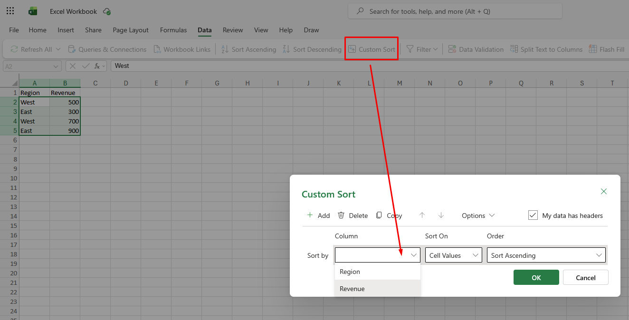This screenshot has width=629, height=320.
Task: Switch to the Insert tab
Action: (x=66, y=30)
